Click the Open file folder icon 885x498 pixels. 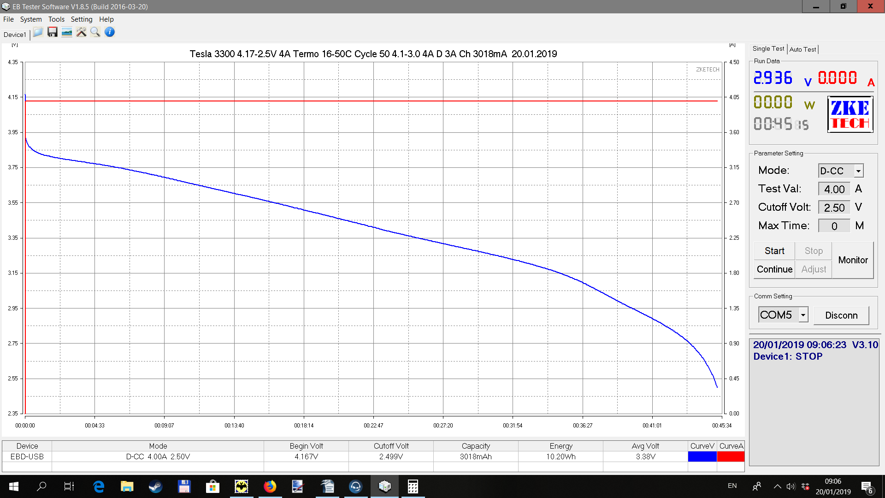click(x=38, y=32)
